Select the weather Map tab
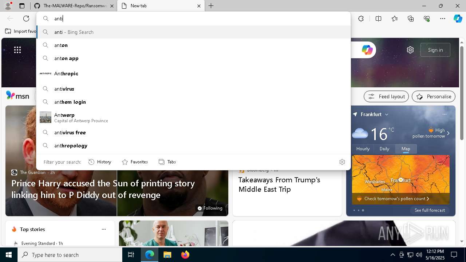This screenshot has width=466, height=262. [406, 149]
